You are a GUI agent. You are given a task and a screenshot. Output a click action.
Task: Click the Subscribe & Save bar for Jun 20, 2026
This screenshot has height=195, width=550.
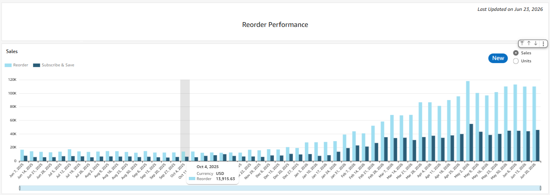pos(538,146)
